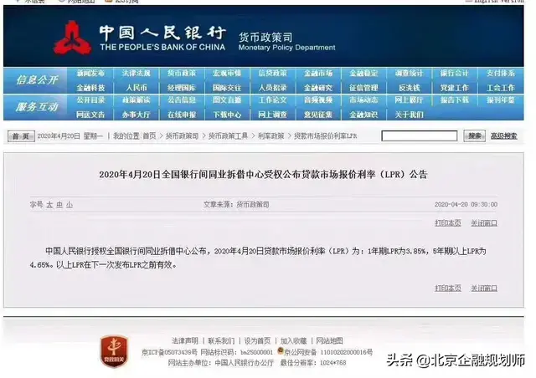
Task: Select 报告下载 in the navigation bar
Action: coord(454,100)
